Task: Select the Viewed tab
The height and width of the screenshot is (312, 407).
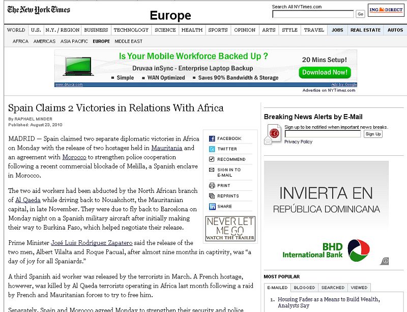Action: [359, 288]
